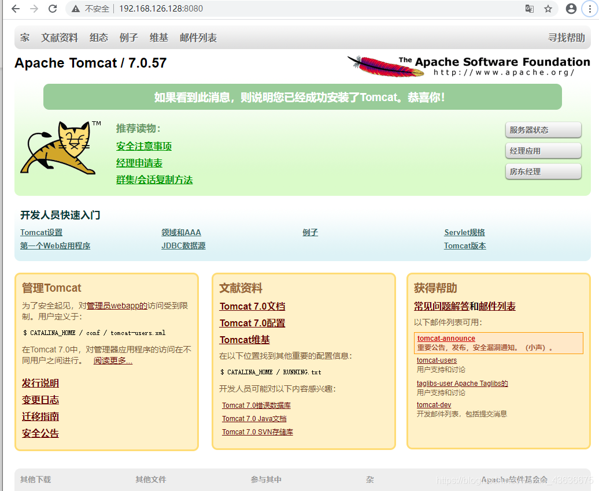Click the 房东经理 button
The height and width of the screenshot is (491, 599).
[x=543, y=172]
